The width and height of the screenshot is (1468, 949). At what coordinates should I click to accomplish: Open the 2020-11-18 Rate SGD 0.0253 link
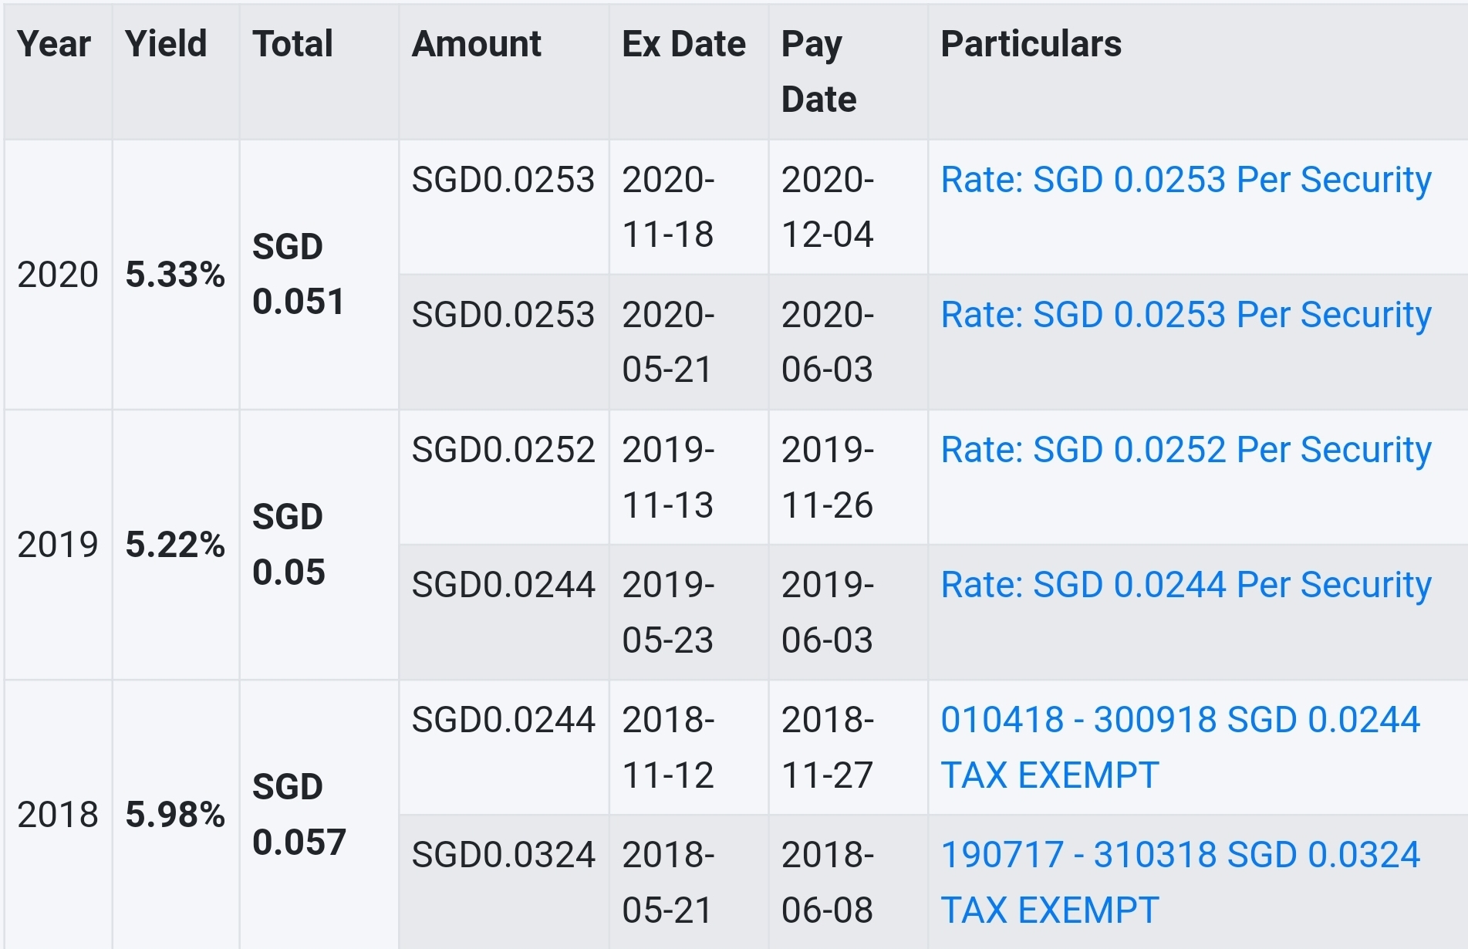pyautogui.click(x=1186, y=180)
